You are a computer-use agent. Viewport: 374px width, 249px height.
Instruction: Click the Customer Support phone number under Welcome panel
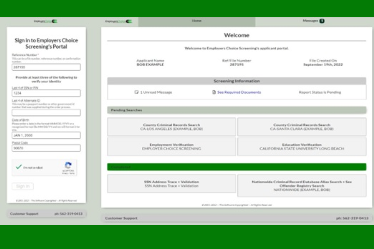point(352,218)
